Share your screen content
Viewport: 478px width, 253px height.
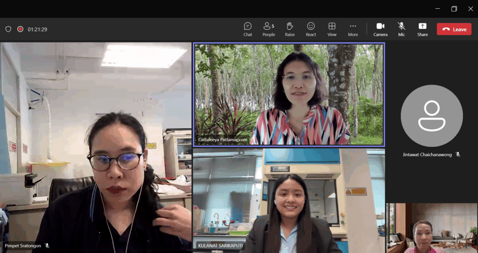click(x=422, y=29)
